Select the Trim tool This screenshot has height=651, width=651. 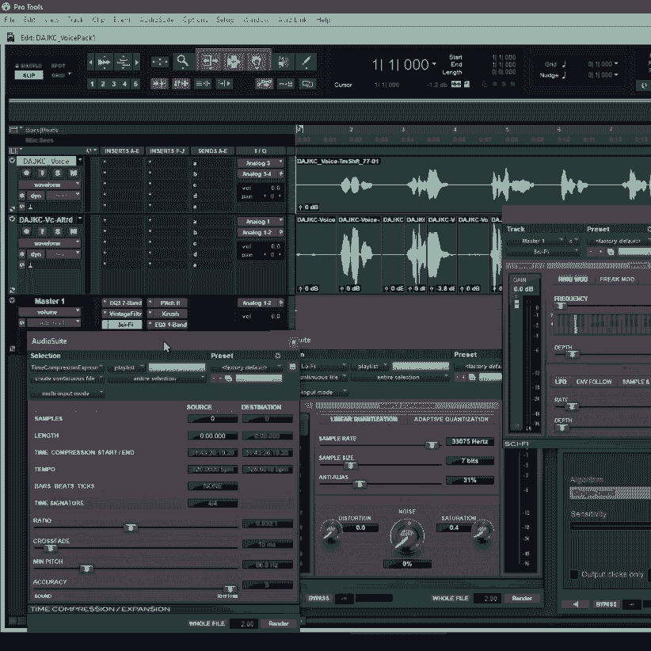coord(209,61)
